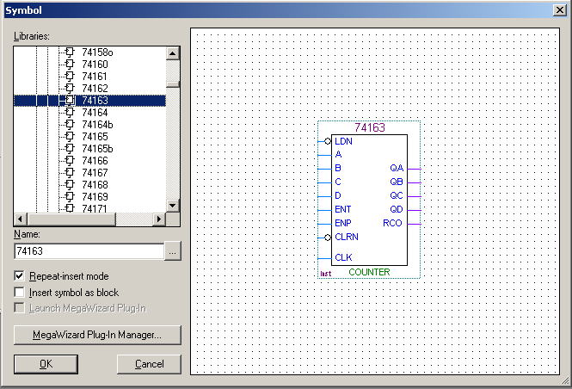Click the QC output label in preview

pos(397,195)
